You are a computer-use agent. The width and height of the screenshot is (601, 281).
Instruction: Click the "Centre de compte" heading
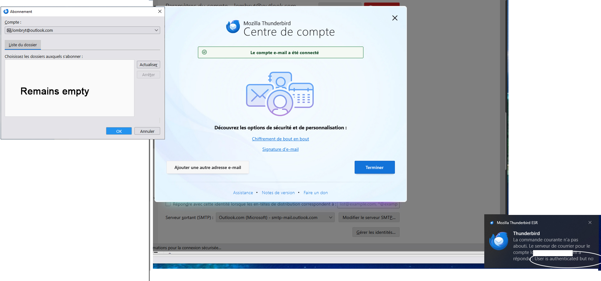pyautogui.click(x=289, y=32)
